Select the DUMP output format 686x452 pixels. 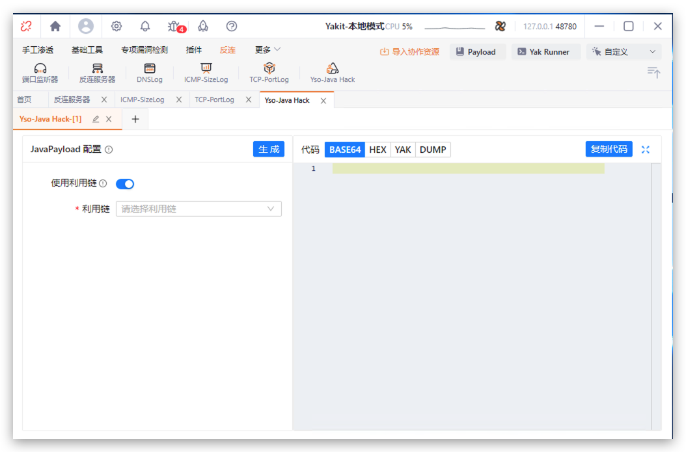(433, 150)
